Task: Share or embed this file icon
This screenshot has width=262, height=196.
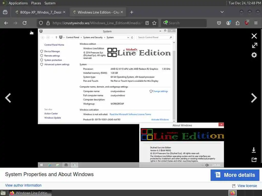Action: coord(254,160)
